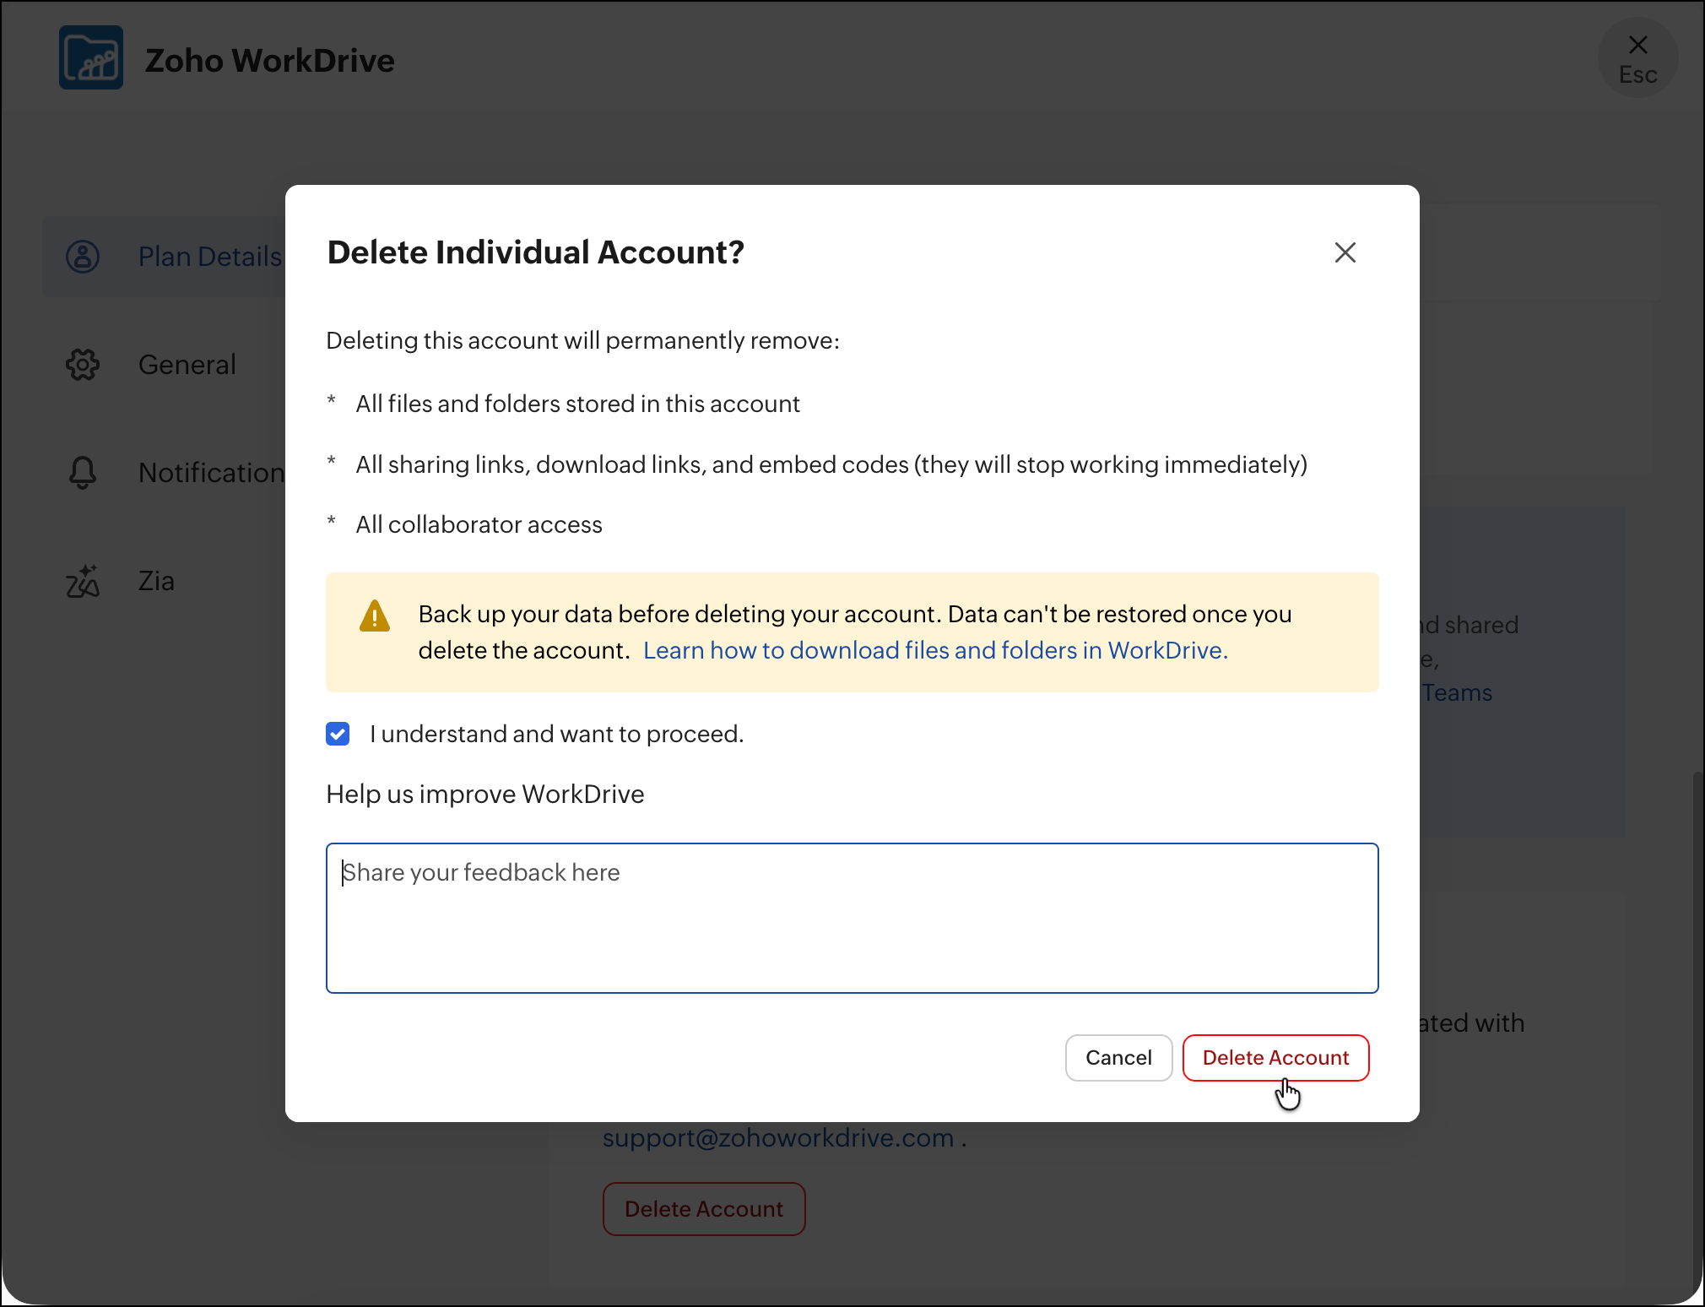1705x1307 pixels.
Task: Click the Notification bell icon
Action: coord(83,473)
